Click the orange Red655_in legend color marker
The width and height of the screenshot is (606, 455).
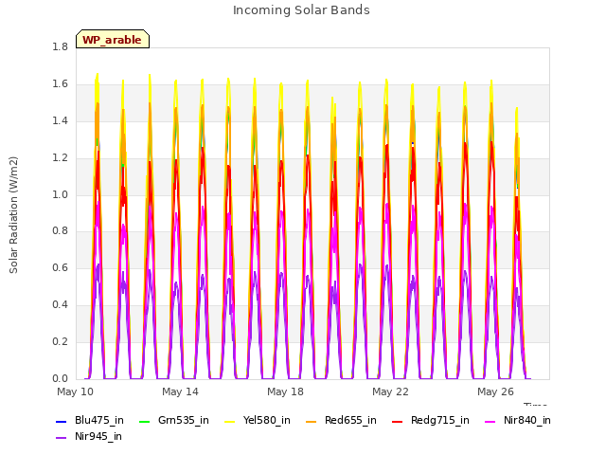(312, 421)
